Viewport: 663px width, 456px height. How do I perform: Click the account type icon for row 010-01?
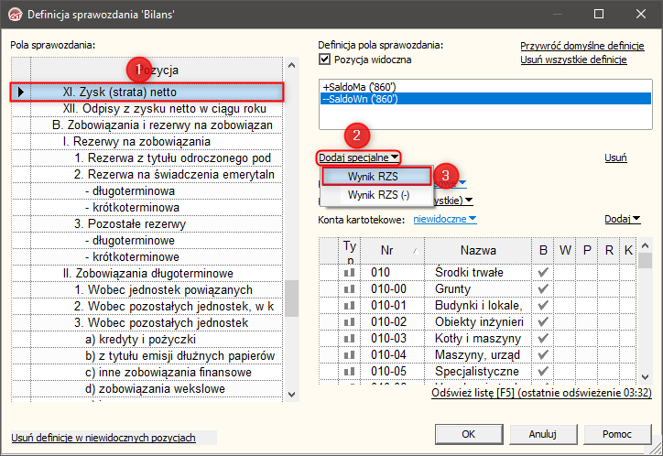tap(349, 306)
